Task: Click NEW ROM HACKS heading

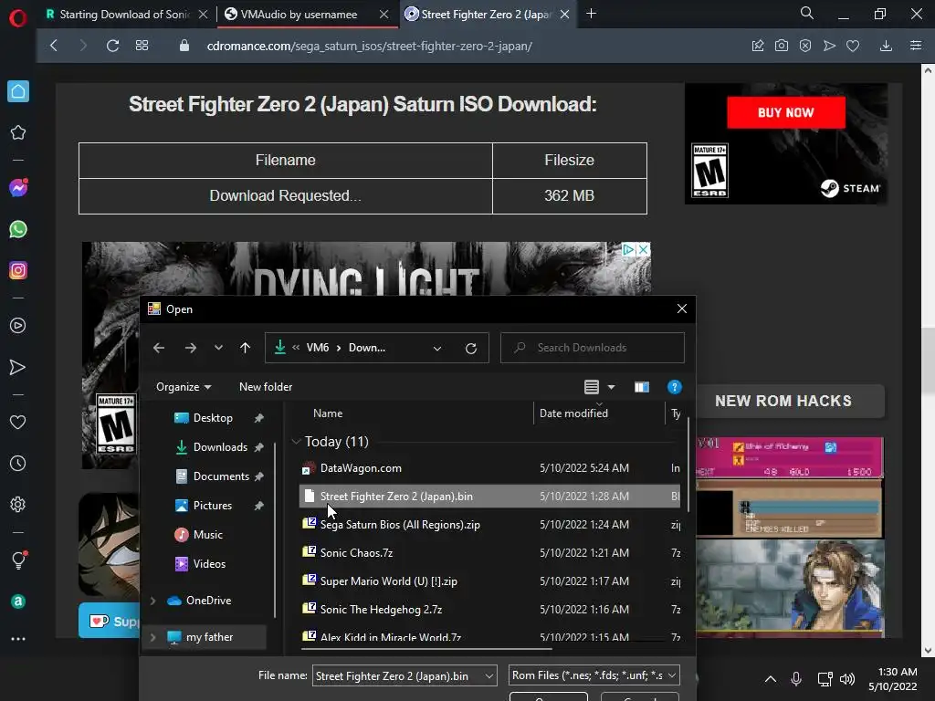Action: click(783, 402)
